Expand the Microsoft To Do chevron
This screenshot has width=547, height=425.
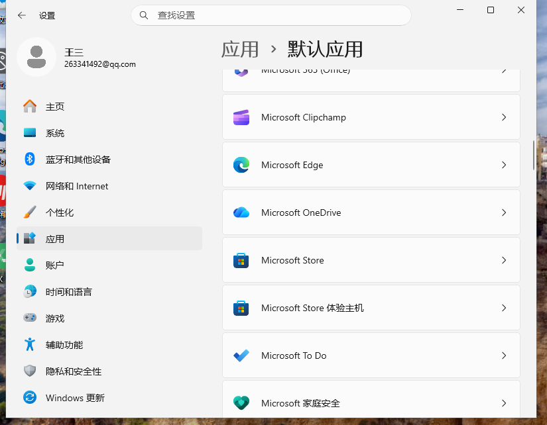504,355
